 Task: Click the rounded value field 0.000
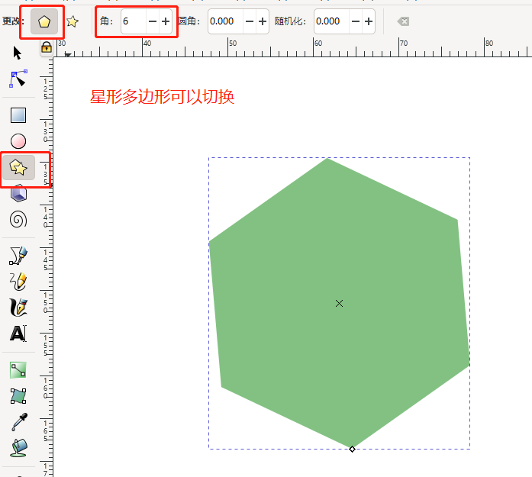click(x=226, y=21)
